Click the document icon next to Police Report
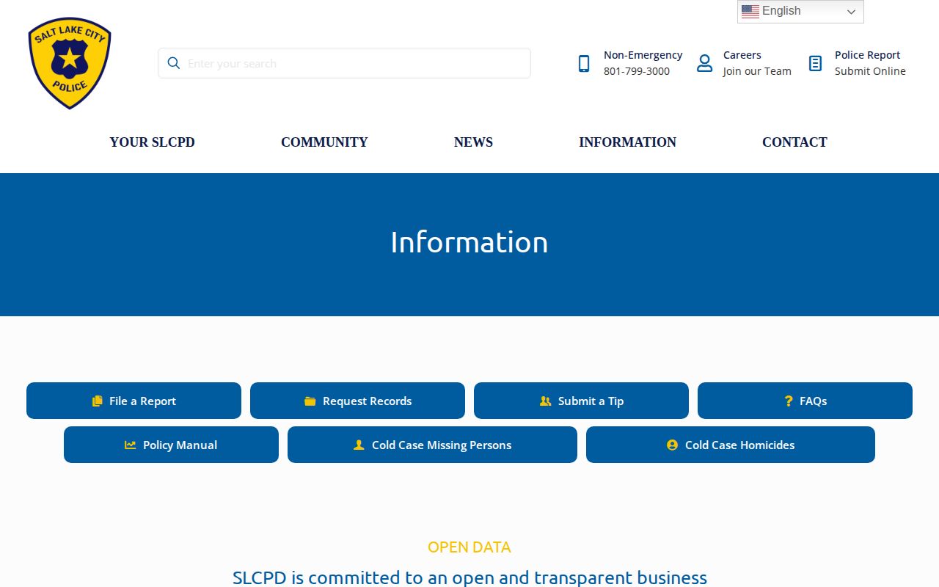Screen dimensions: 939x587 [x=815, y=63]
